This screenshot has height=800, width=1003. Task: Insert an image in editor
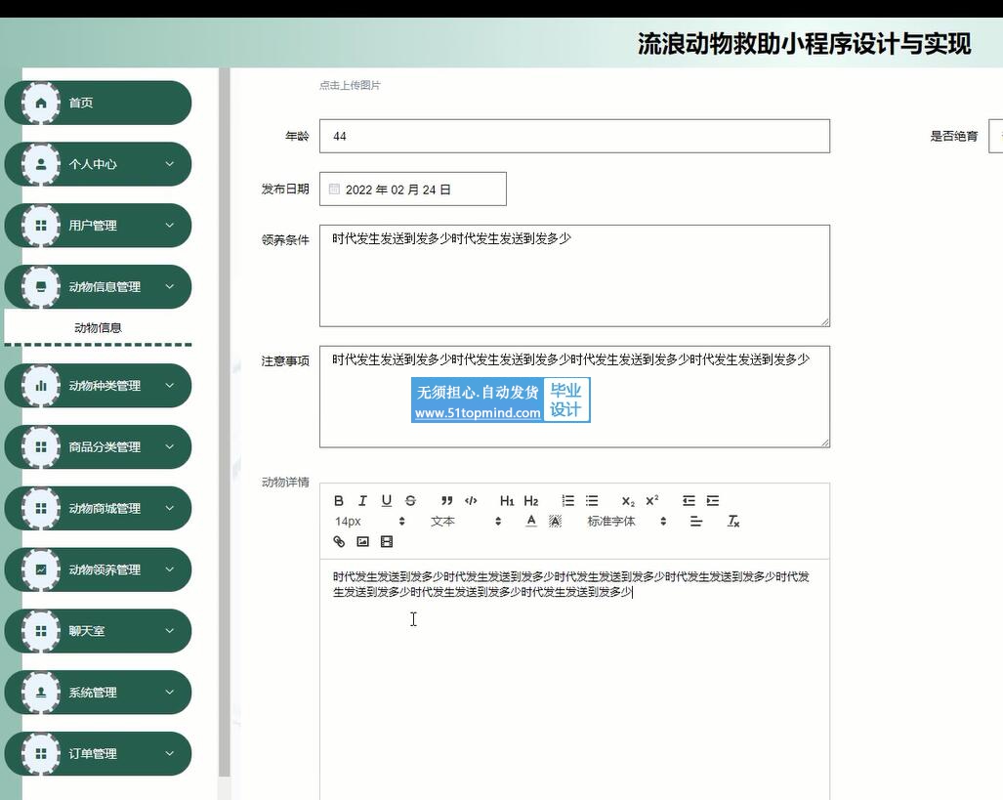362,541
